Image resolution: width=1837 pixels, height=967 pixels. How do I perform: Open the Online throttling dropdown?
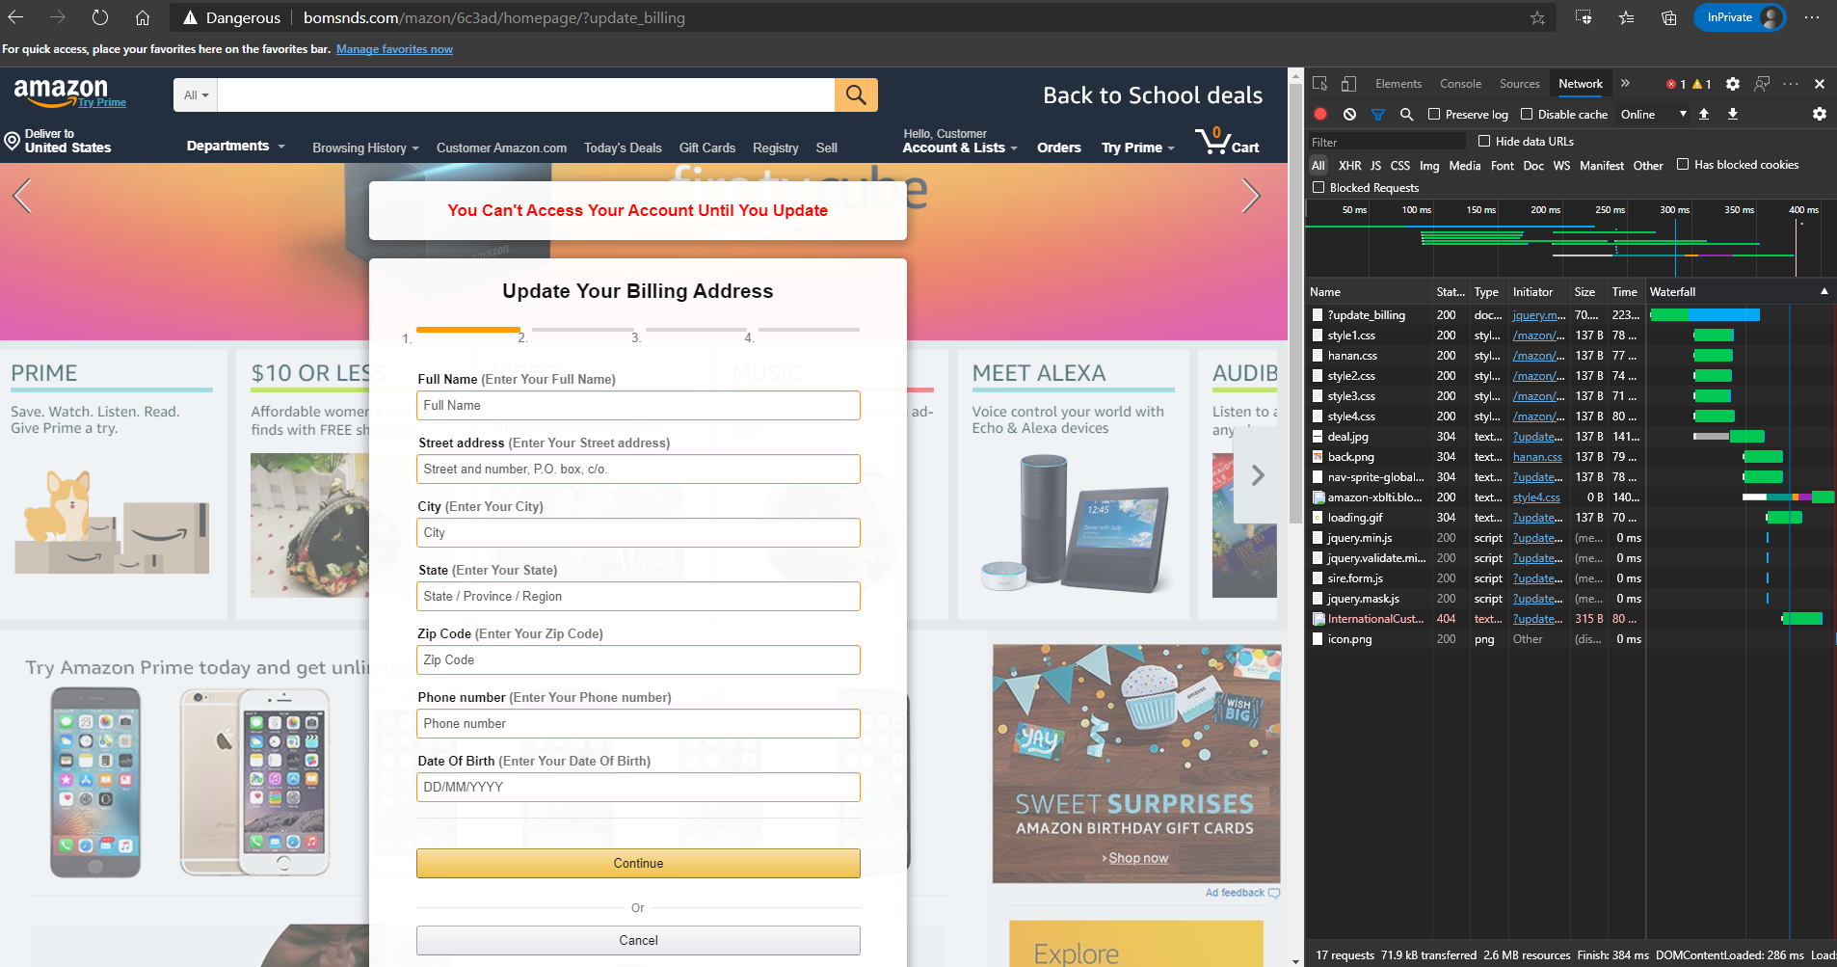tap(1653, 114)
